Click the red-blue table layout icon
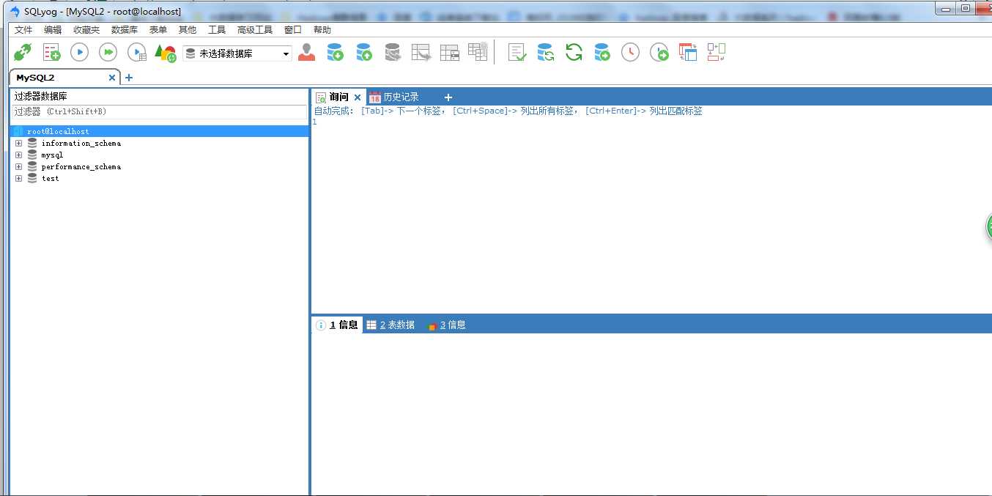Image resolution: width=992 pixels, height=496 pixels. (688, 52)
